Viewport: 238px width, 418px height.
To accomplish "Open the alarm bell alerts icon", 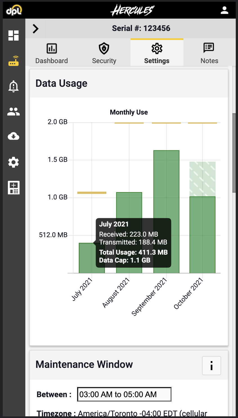I will [x=14, y=86].
